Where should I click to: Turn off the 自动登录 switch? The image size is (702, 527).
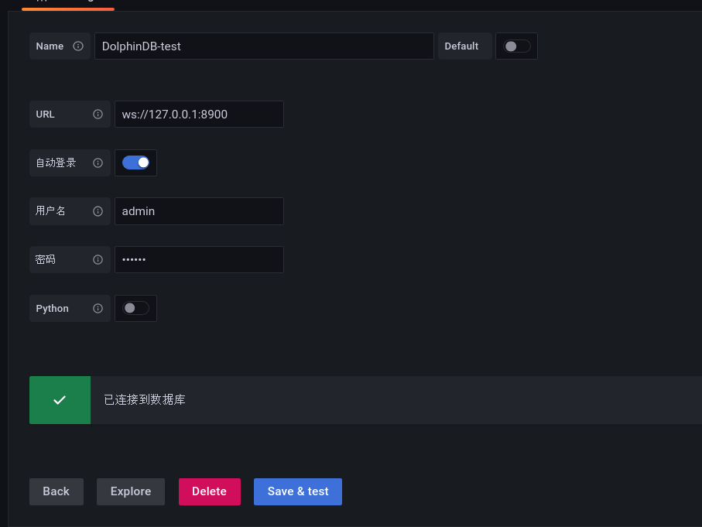click(135, 163)
